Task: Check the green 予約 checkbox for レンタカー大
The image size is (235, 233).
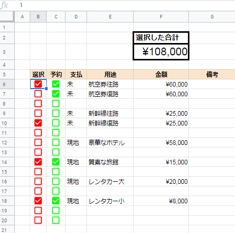Action: (56, 181)
